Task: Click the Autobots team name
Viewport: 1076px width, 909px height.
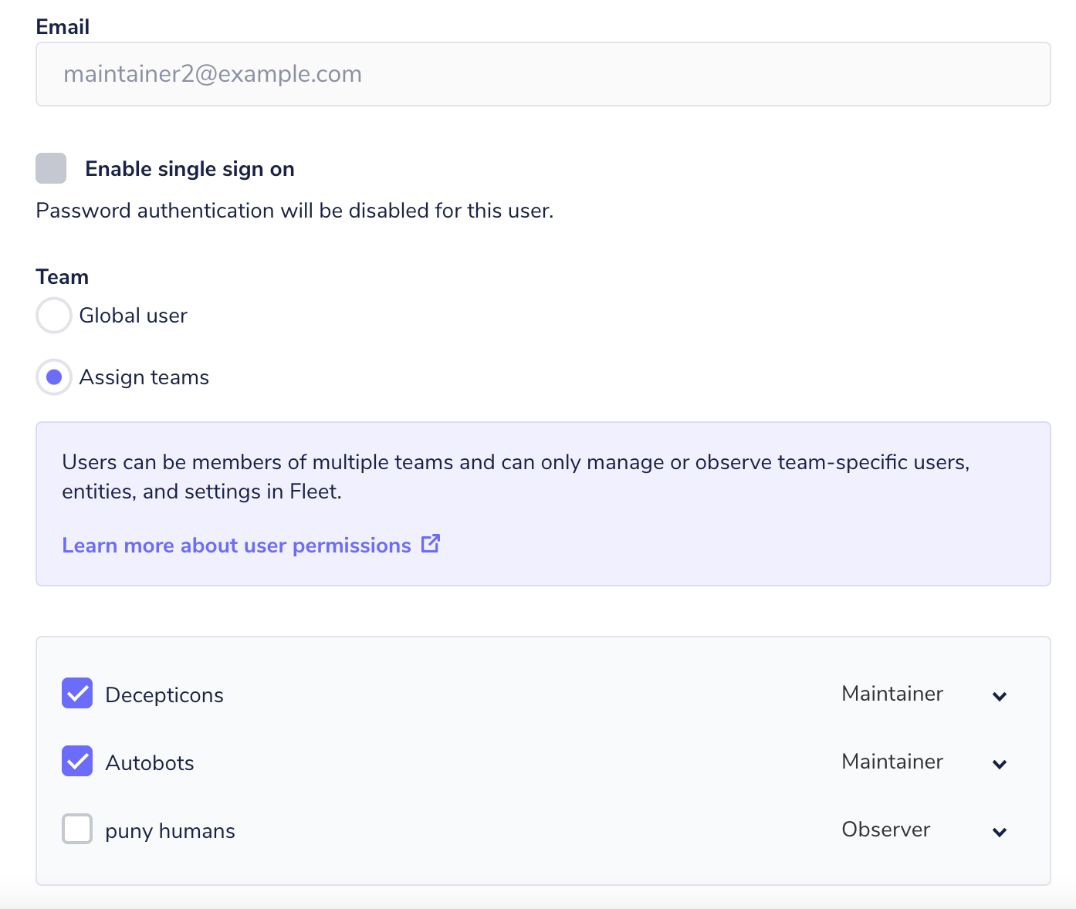Action: coord(150,763)
